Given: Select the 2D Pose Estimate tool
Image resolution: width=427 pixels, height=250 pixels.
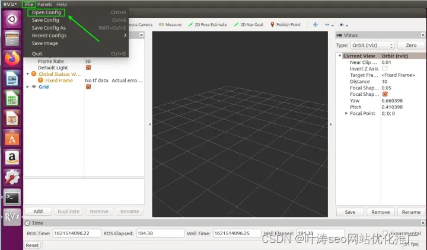Looking at the screenshot, I should click(207, 24).
